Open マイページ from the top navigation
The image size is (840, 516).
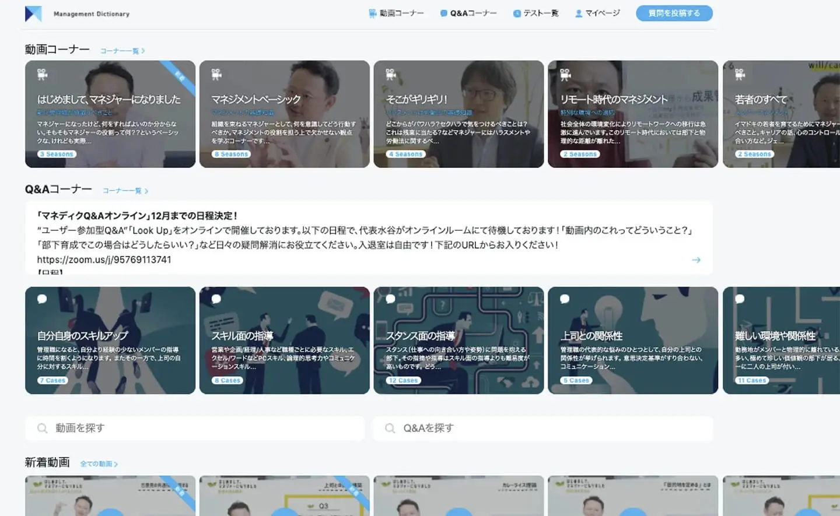pyautogui.click(x=597, y=13)
